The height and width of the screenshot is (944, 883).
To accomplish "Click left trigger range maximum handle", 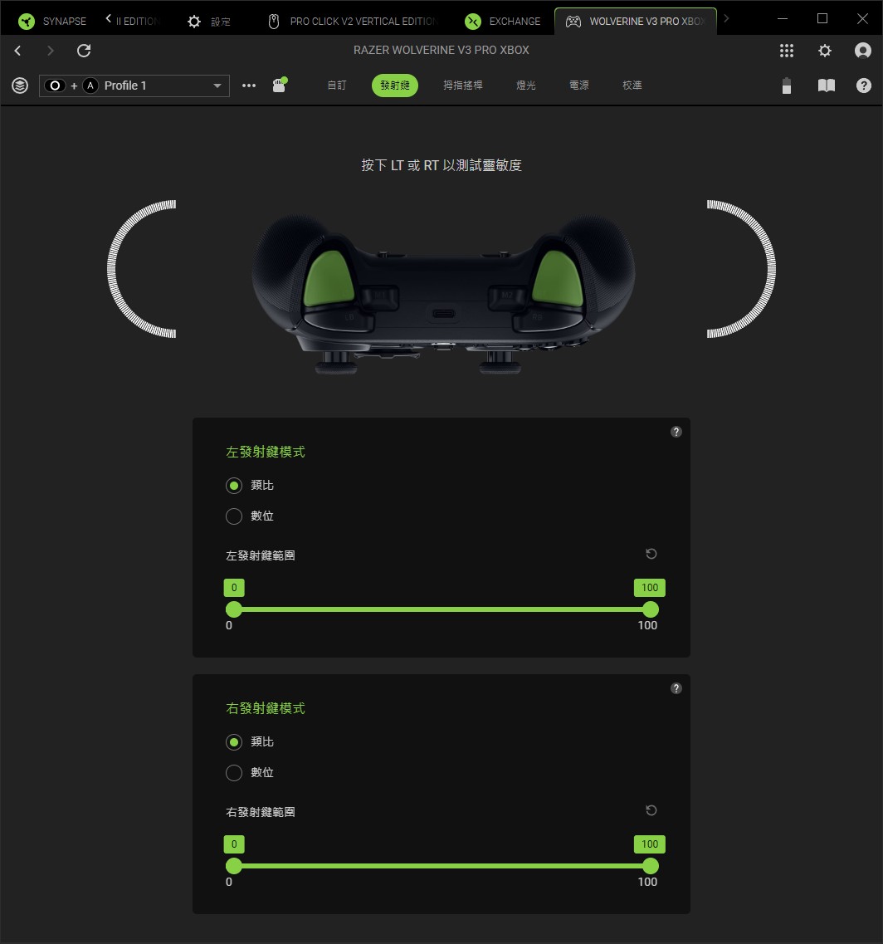I will coord(650,609).
